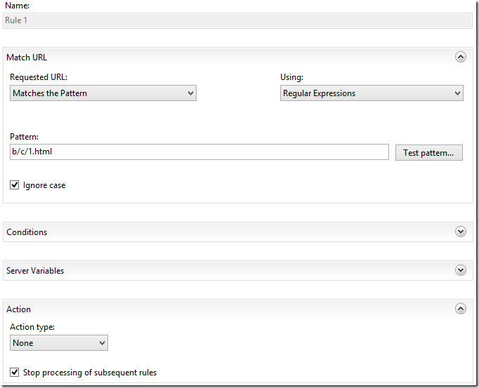Open the Requested URL dropdown
Screen dimensions: 479x388
pyautogui.click(x=103, y=93)
